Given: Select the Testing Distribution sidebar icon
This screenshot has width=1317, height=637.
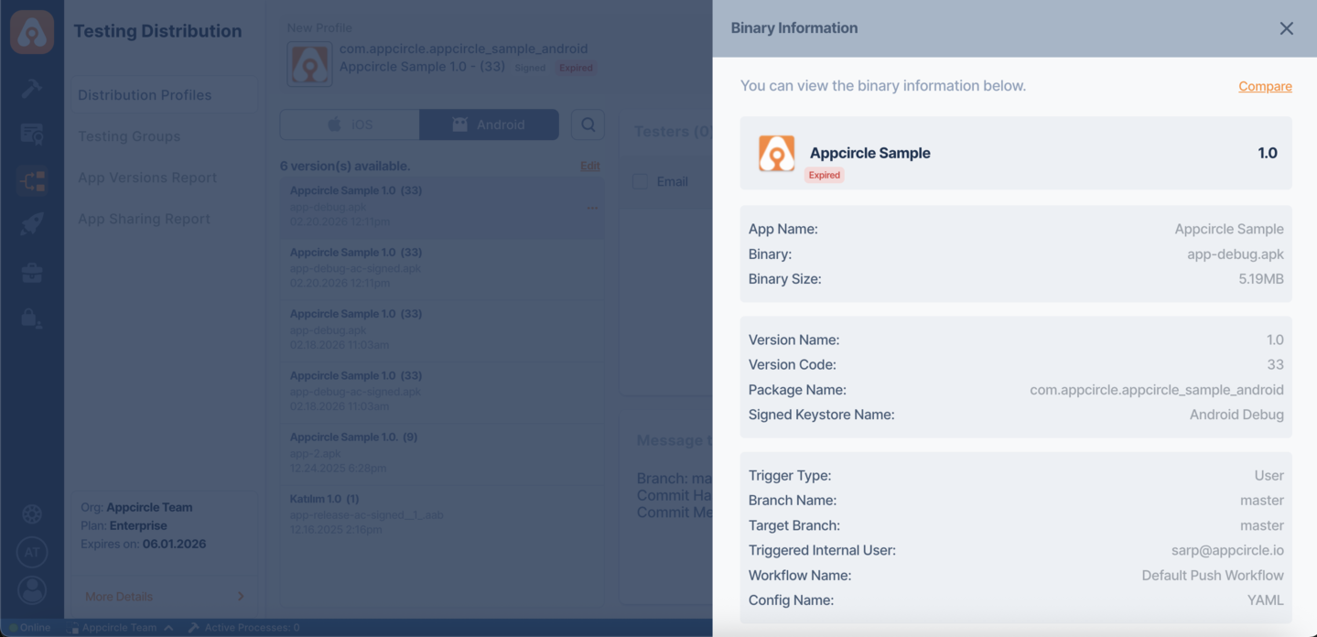Looking at the screenshot, I should pos(31,179).
